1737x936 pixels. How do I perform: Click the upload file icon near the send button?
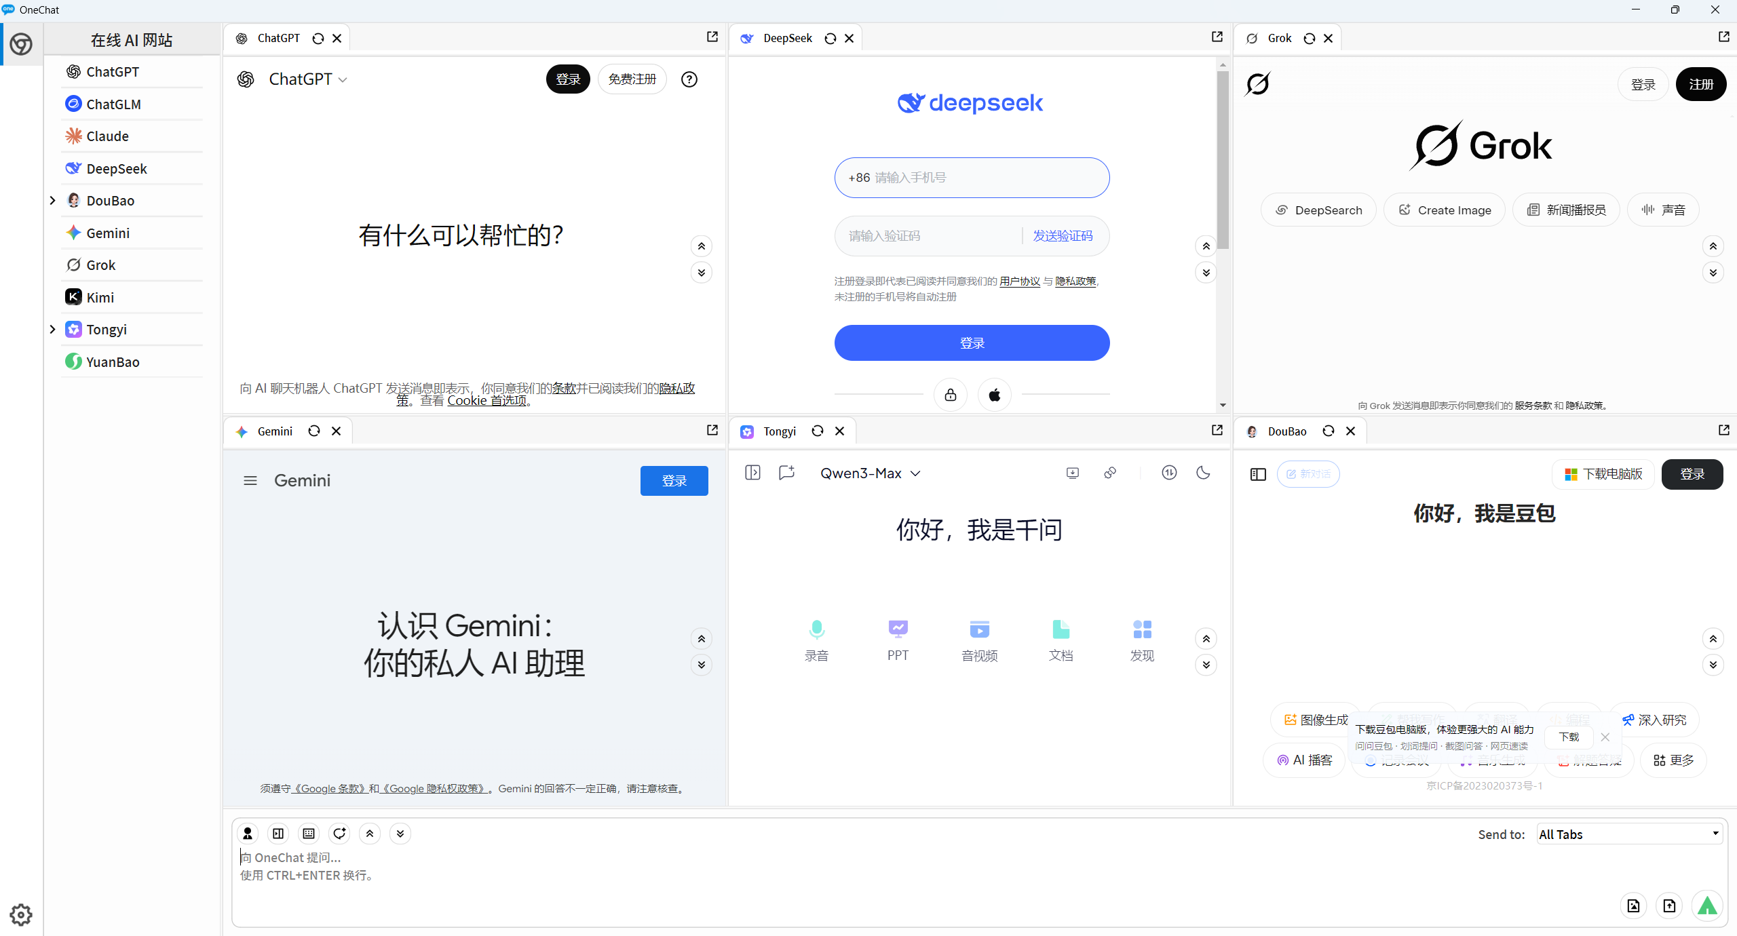point(1669,905)
